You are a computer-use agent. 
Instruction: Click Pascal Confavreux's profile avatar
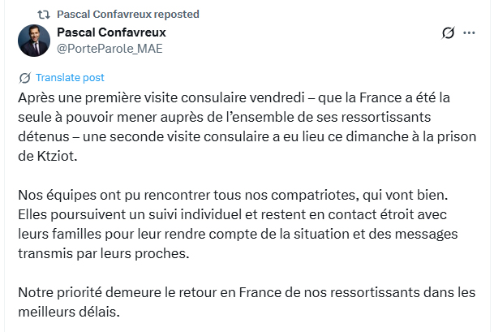34,41
